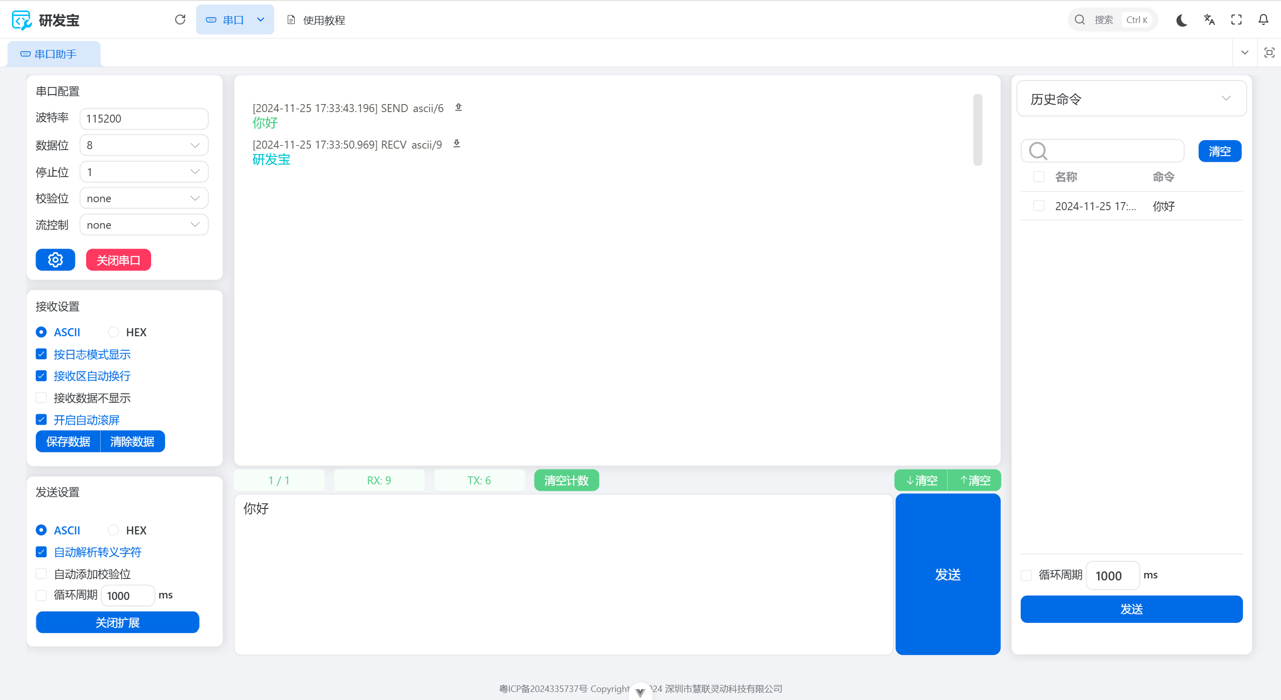Viewport: 1281px width, 700px height.
Task: Click upload icon beside SEND log entry
Action: (x=458, y=107)
